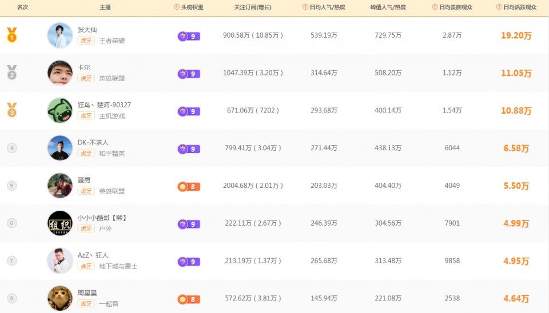Screen dimensions: 549x313
Task: Sort by the 关注订阅(增长) column header
Action: click(x=252, y=7)
